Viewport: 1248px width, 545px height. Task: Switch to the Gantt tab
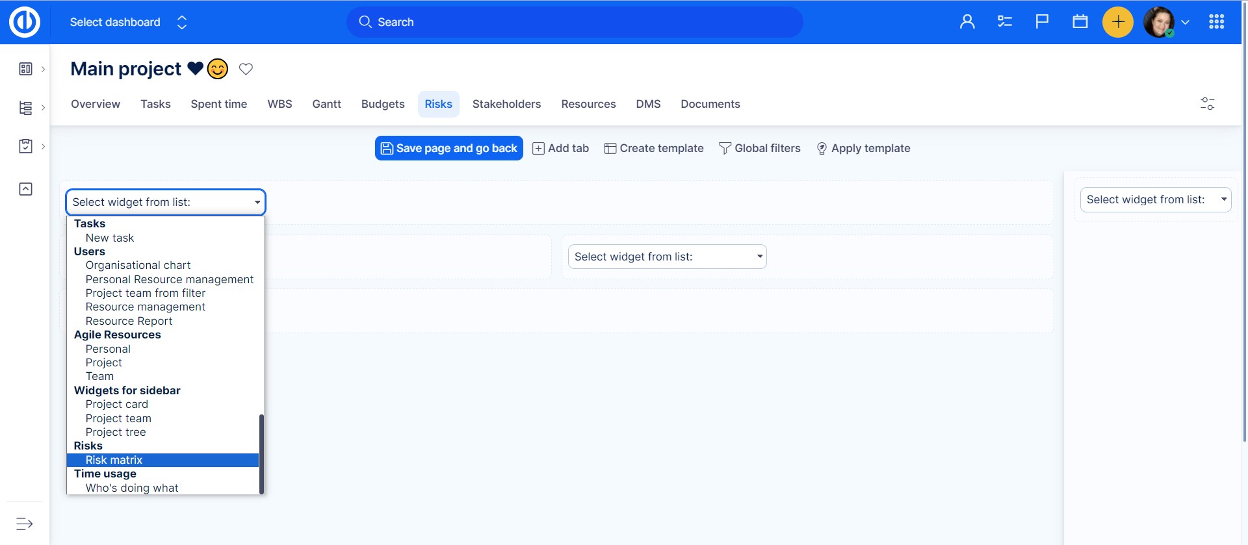pyautogui.click(x=326, y=104)
